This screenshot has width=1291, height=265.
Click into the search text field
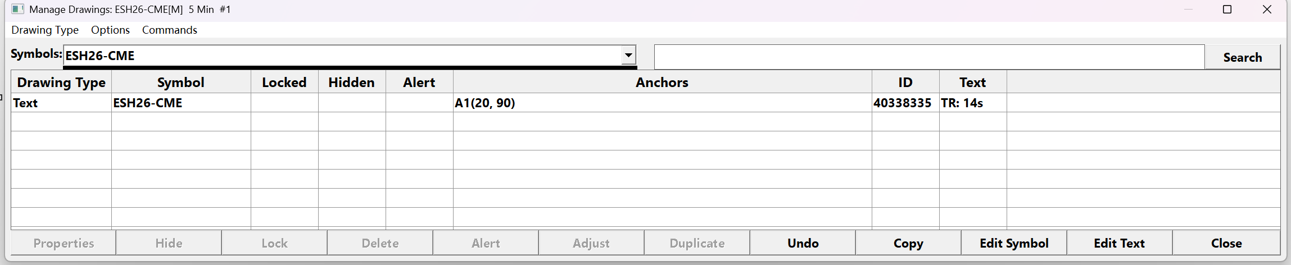[x=928, y=57]
